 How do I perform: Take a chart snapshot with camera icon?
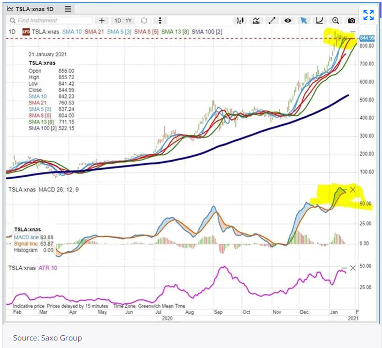point(351,20)
